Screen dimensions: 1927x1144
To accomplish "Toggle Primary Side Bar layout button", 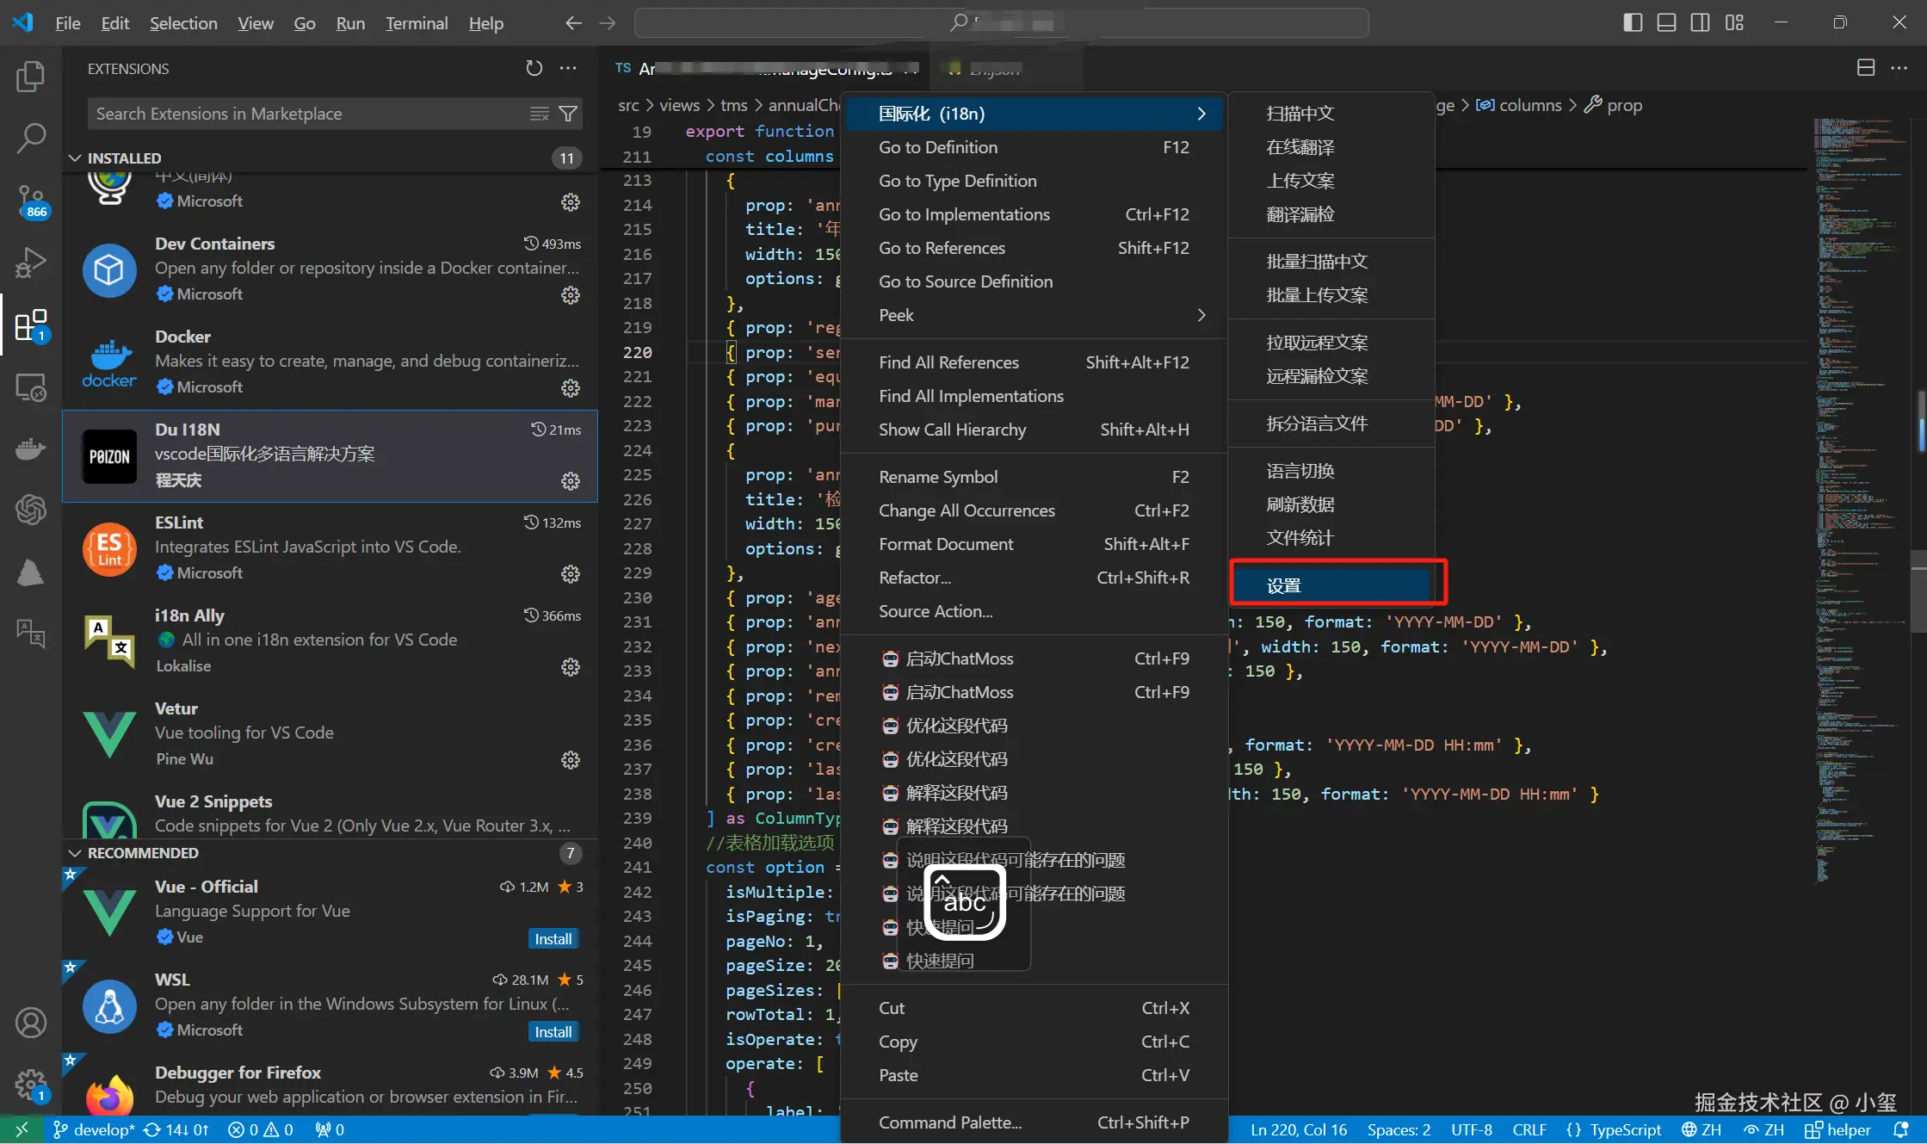I will [1633, 23].
